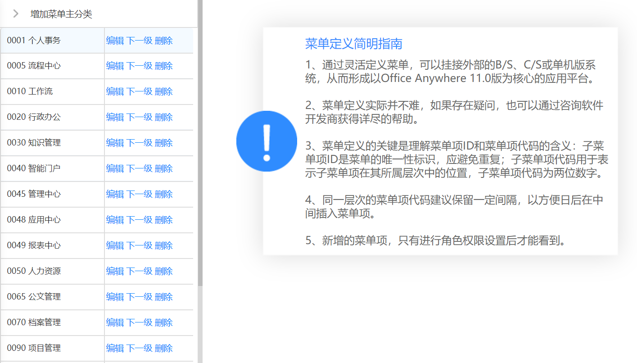Open 下一级 for 0005 流程中心
The image size is (637, 363).
click(x=139, y=66)
